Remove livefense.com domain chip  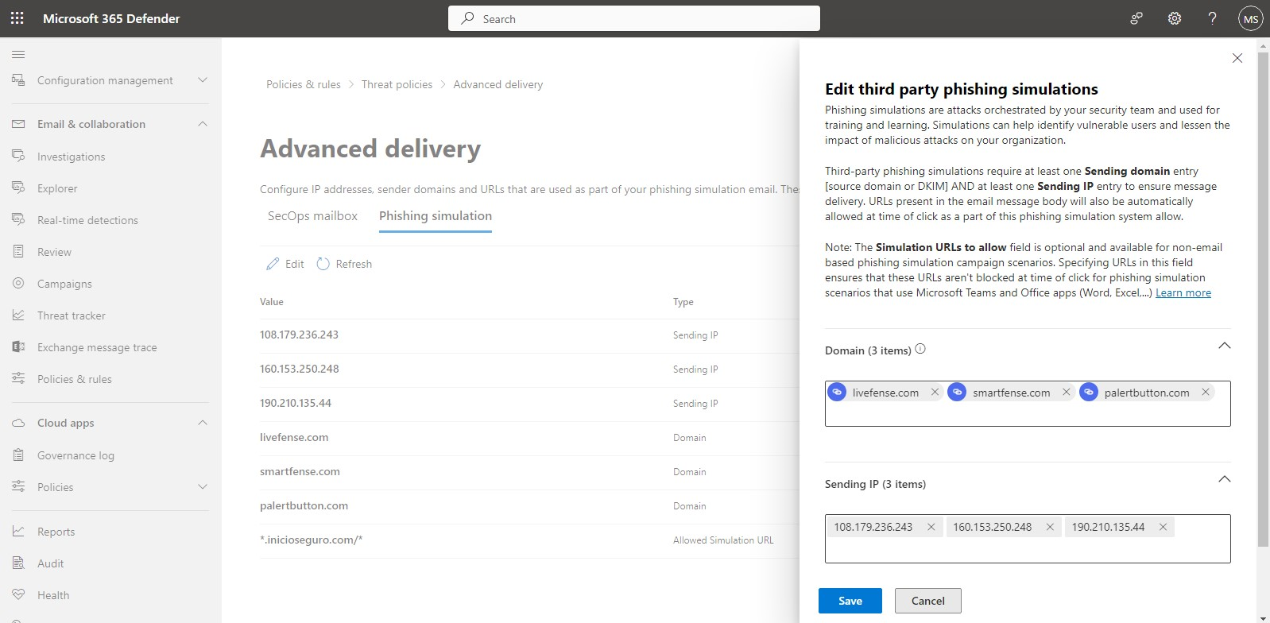click(935, 392)
